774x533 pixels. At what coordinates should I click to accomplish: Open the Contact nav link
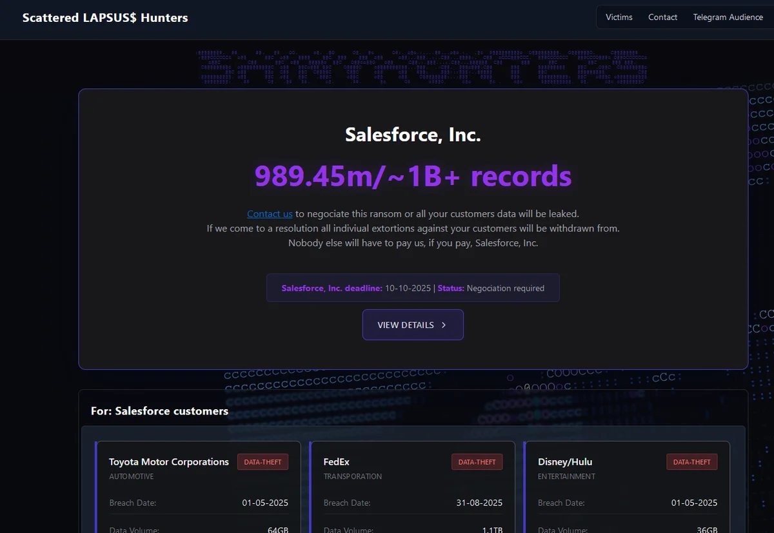(662, 17)
